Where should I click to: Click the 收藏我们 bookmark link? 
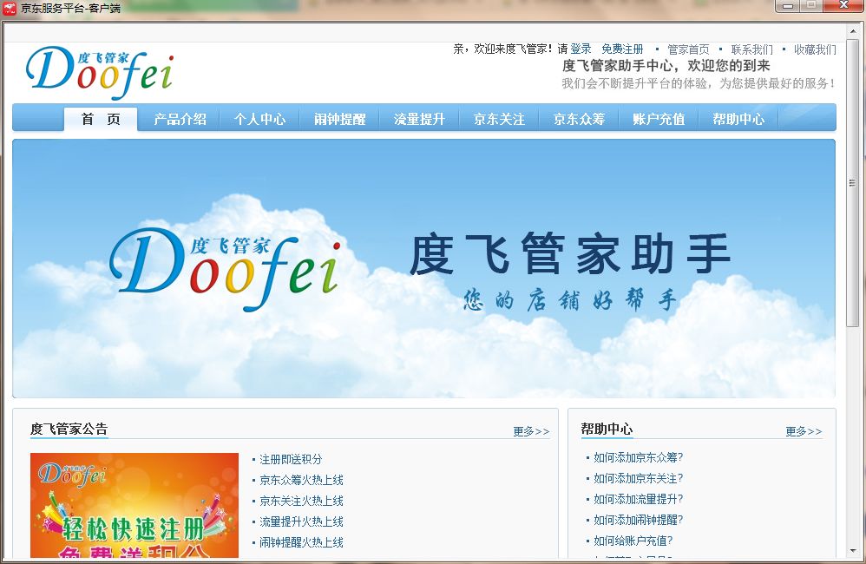click(813, 49)
